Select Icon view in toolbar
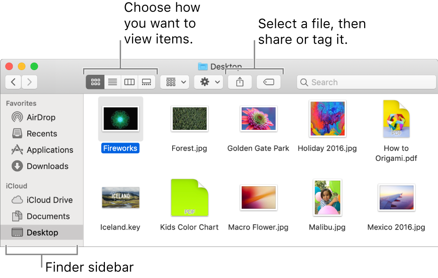The image size is (438, 278). [95, 82]
